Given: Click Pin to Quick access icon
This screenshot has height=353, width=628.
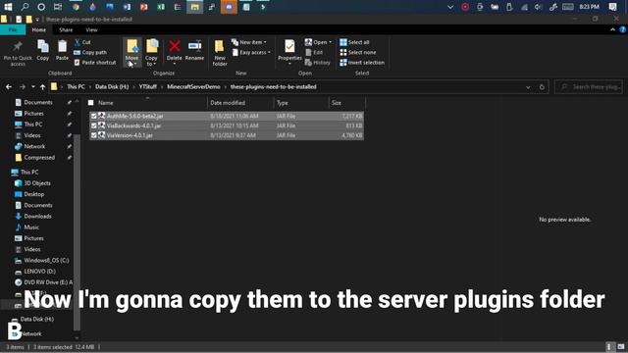Looking at the screenshot, I should (x=18, y=47).
